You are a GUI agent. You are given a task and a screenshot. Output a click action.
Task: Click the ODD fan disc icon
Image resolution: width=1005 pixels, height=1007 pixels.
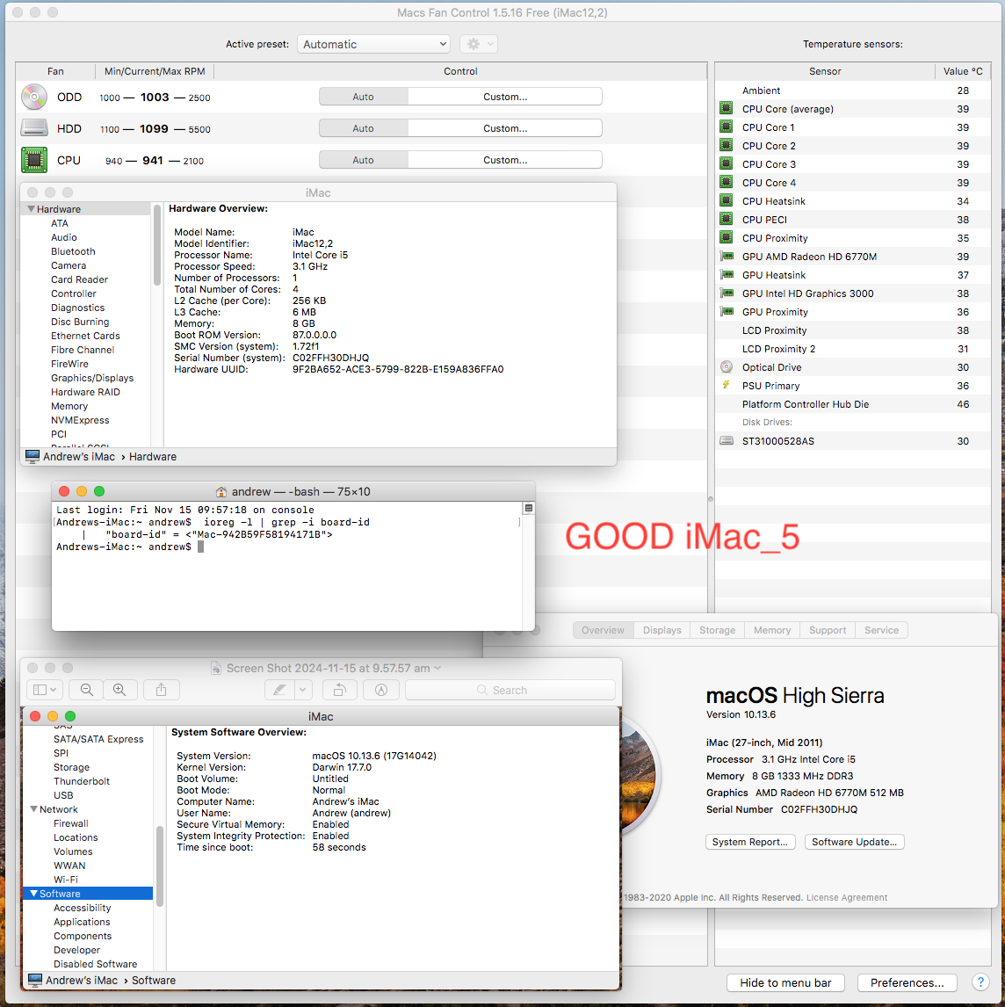tap(34, 97)
